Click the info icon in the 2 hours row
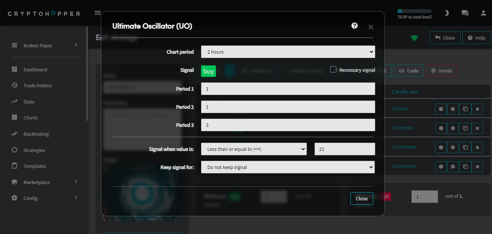 click(441, 109)
